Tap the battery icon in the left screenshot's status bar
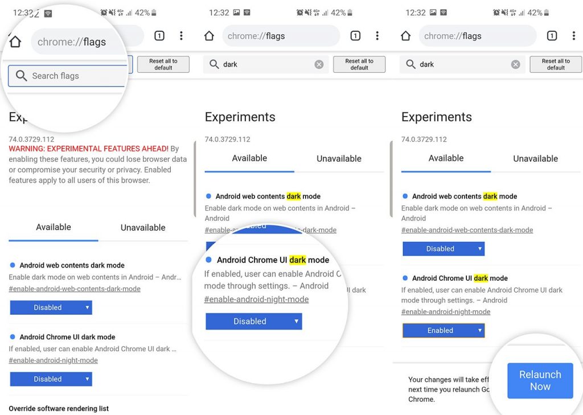Image resolution: width=583 pixels, height=415 pixels. point(154,13)
